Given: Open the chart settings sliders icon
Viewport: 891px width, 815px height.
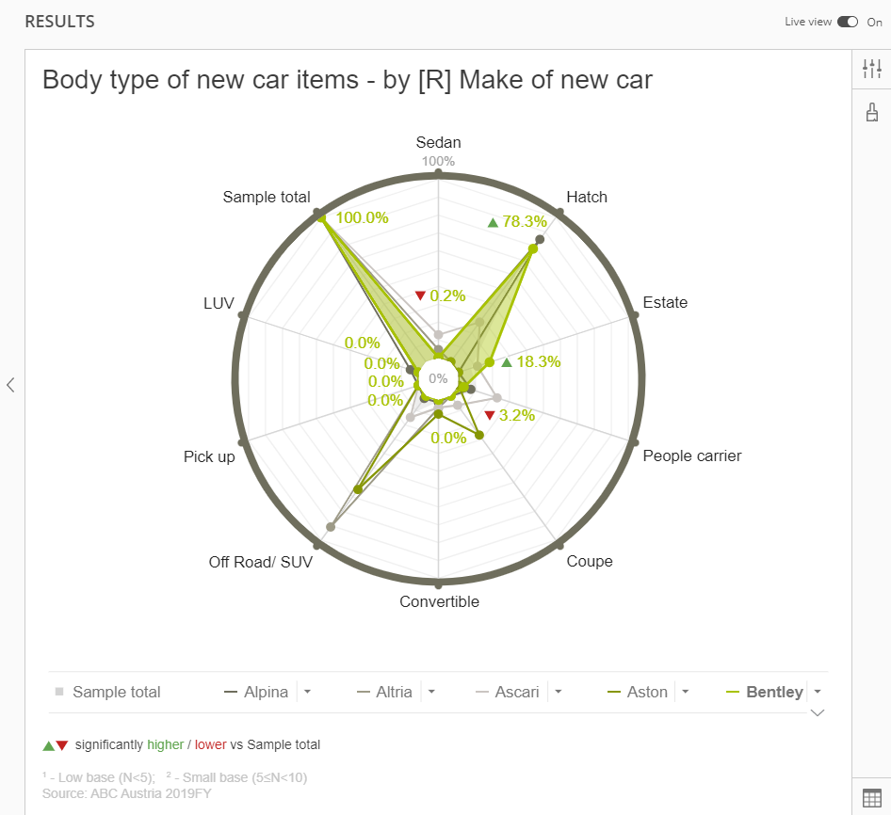Looking at the screenshot, I should [x=871, y=69].
